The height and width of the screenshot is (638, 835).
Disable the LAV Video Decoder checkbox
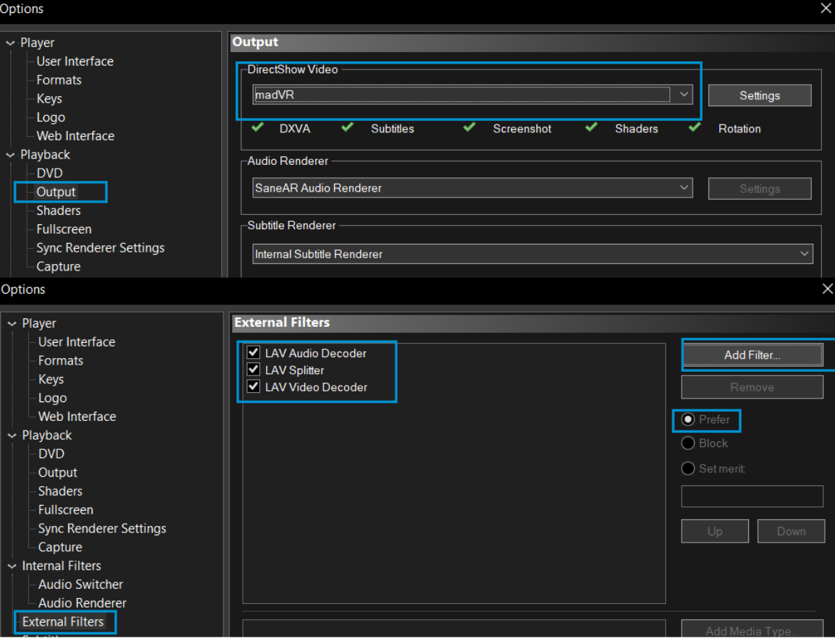point(254,387)
